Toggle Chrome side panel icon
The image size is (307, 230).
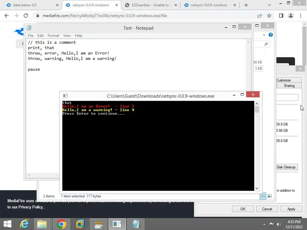pos(281,16)
